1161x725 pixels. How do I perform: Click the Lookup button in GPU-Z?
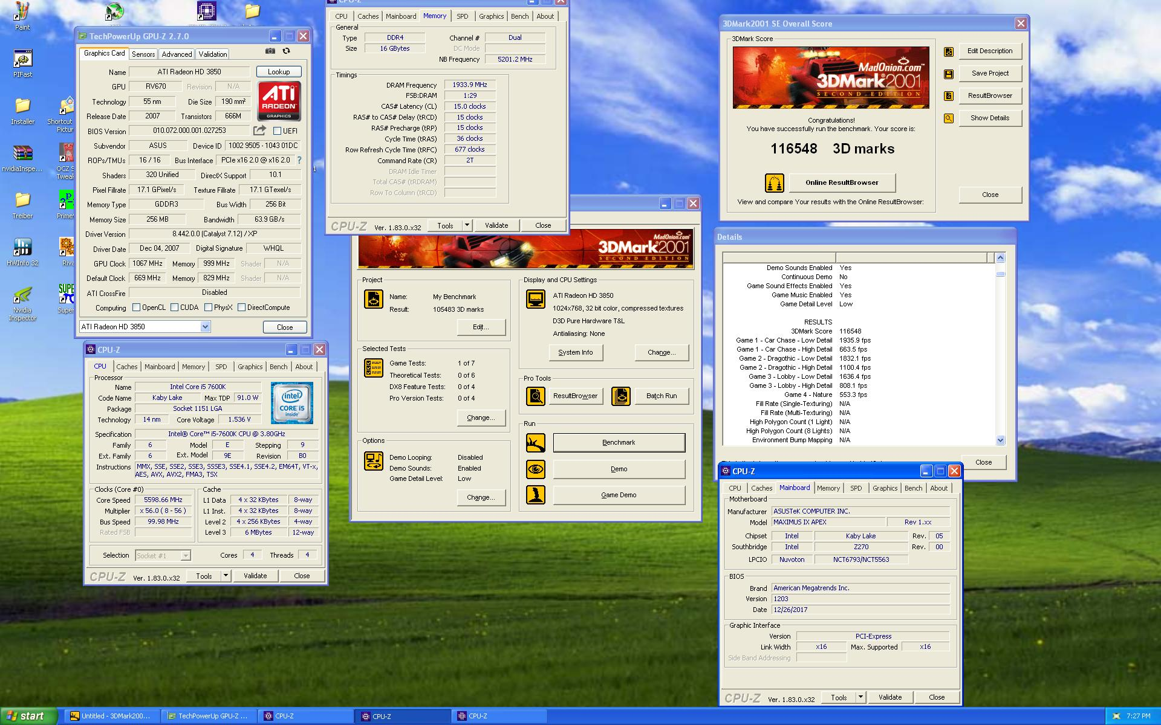point(279,72)
